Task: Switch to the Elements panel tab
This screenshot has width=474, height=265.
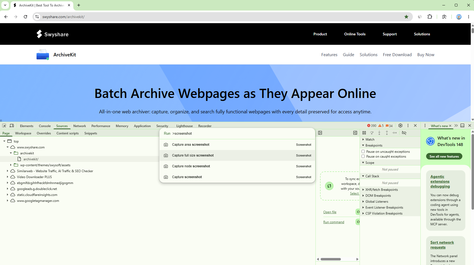Action: pos(27,126)
